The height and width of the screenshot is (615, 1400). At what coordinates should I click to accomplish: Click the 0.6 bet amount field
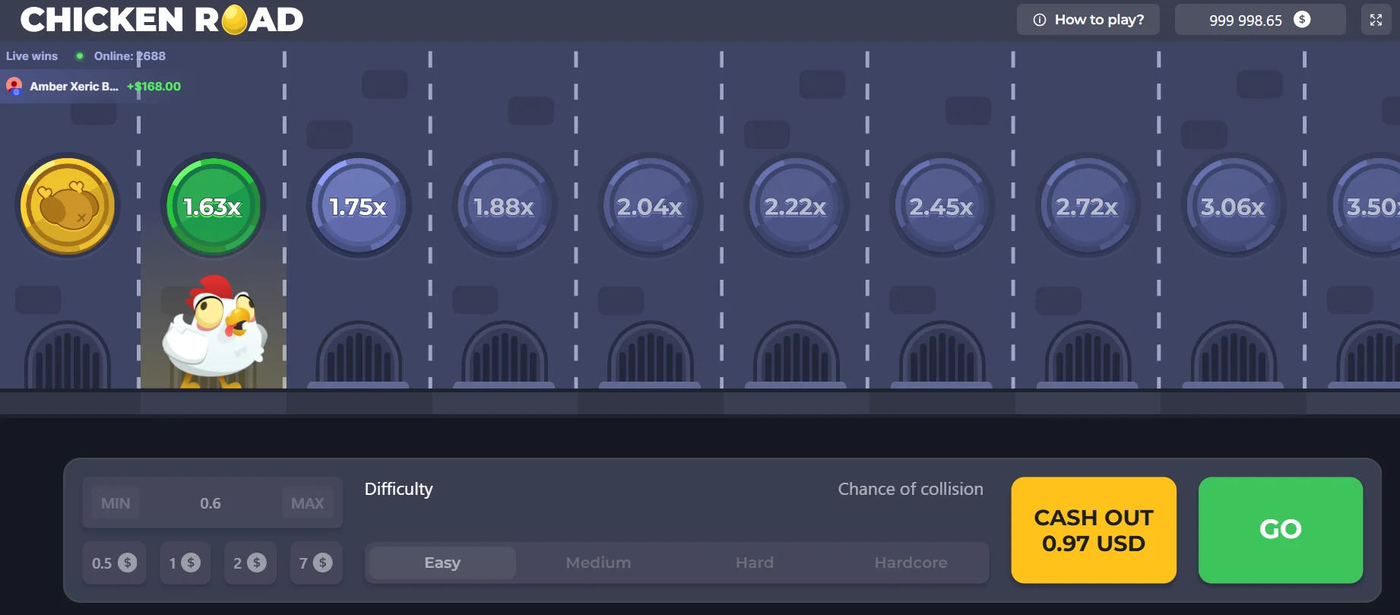(211, 503)
